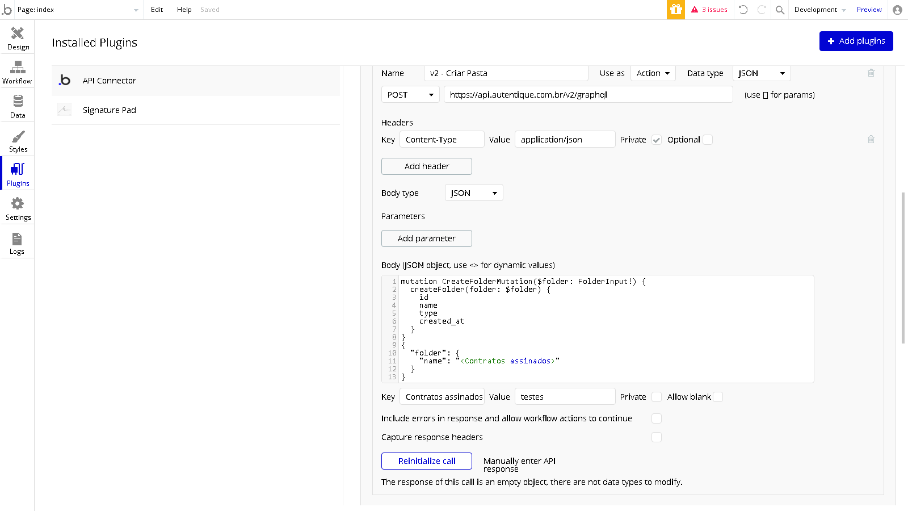Click the Reinitialize call button

(x=427, y=461)
